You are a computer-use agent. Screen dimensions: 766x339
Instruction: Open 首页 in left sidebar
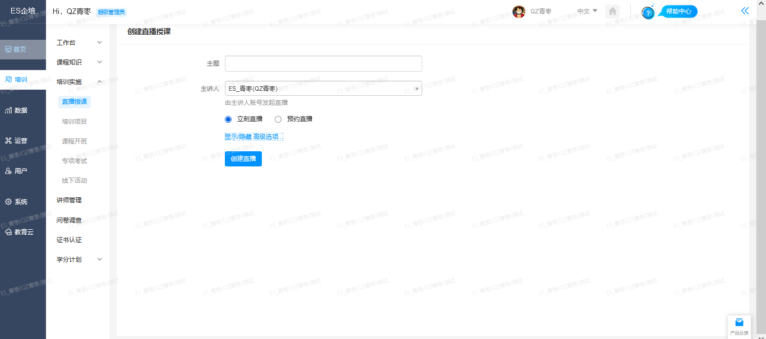click(23, 49)
